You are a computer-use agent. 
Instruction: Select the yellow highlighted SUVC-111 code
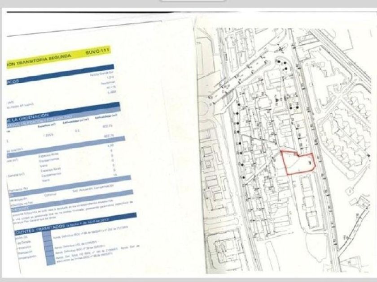(x=97, y=51)
